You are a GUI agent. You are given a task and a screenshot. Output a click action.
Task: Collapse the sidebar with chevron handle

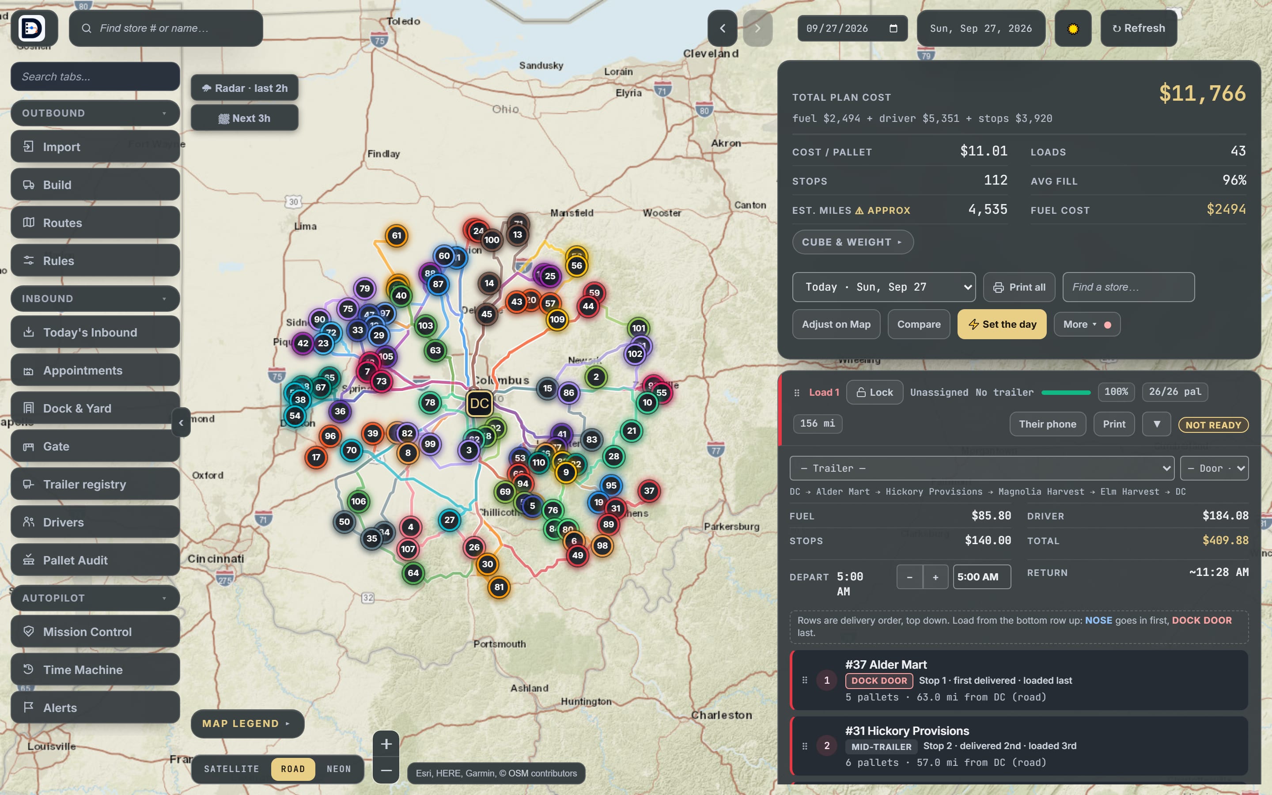tap(181, 422)
